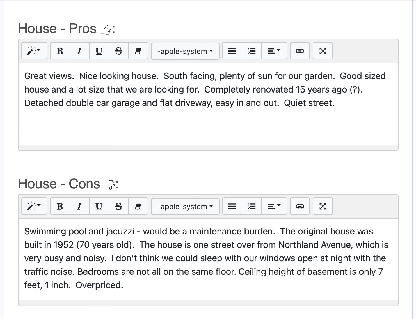
Task: Open -apple-system font dropdown in Cons
Action: coord(185,206)
